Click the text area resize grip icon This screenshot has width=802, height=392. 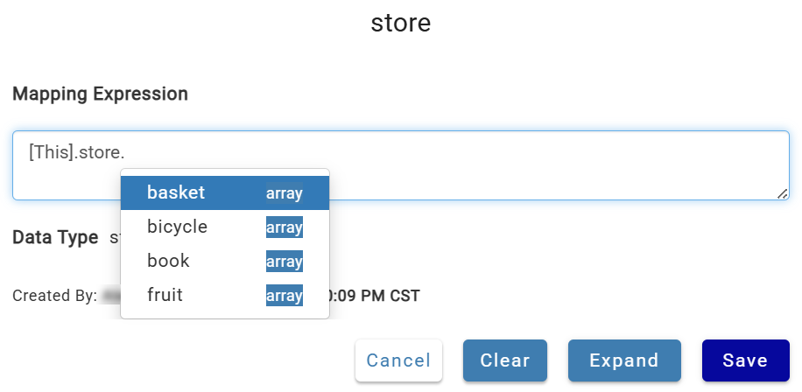coord(782,193)
